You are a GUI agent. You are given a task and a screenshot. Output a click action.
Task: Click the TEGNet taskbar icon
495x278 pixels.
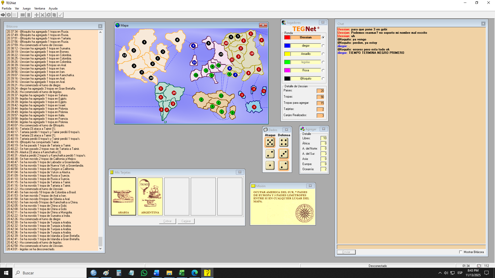click(x=207, y=273)
